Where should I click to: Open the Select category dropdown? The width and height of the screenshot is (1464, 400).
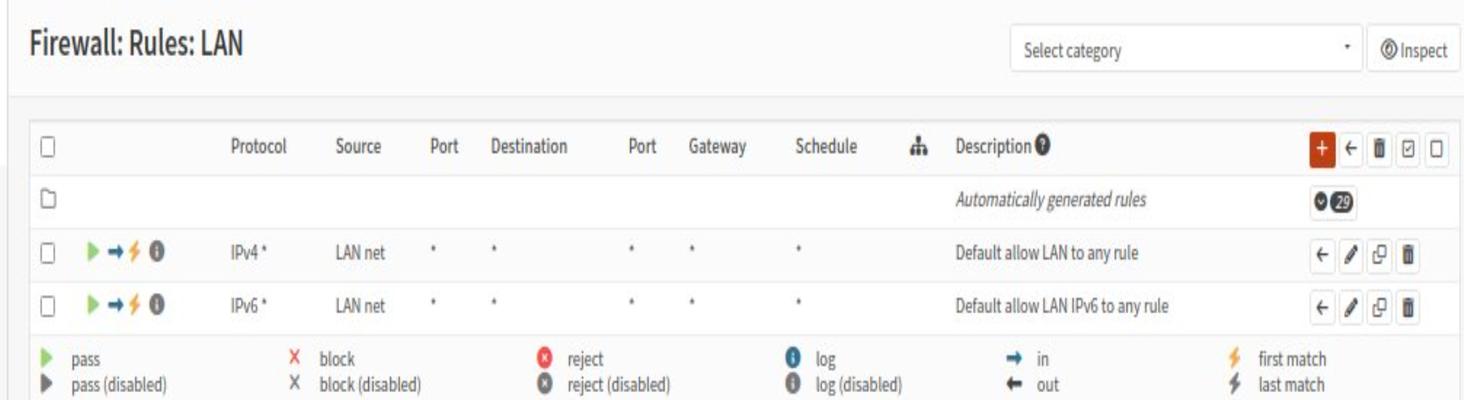click(x=1185, y=49)
